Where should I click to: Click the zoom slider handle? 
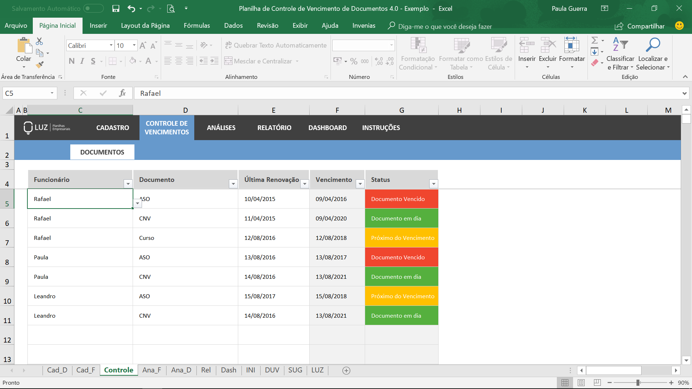pos(638,383)
